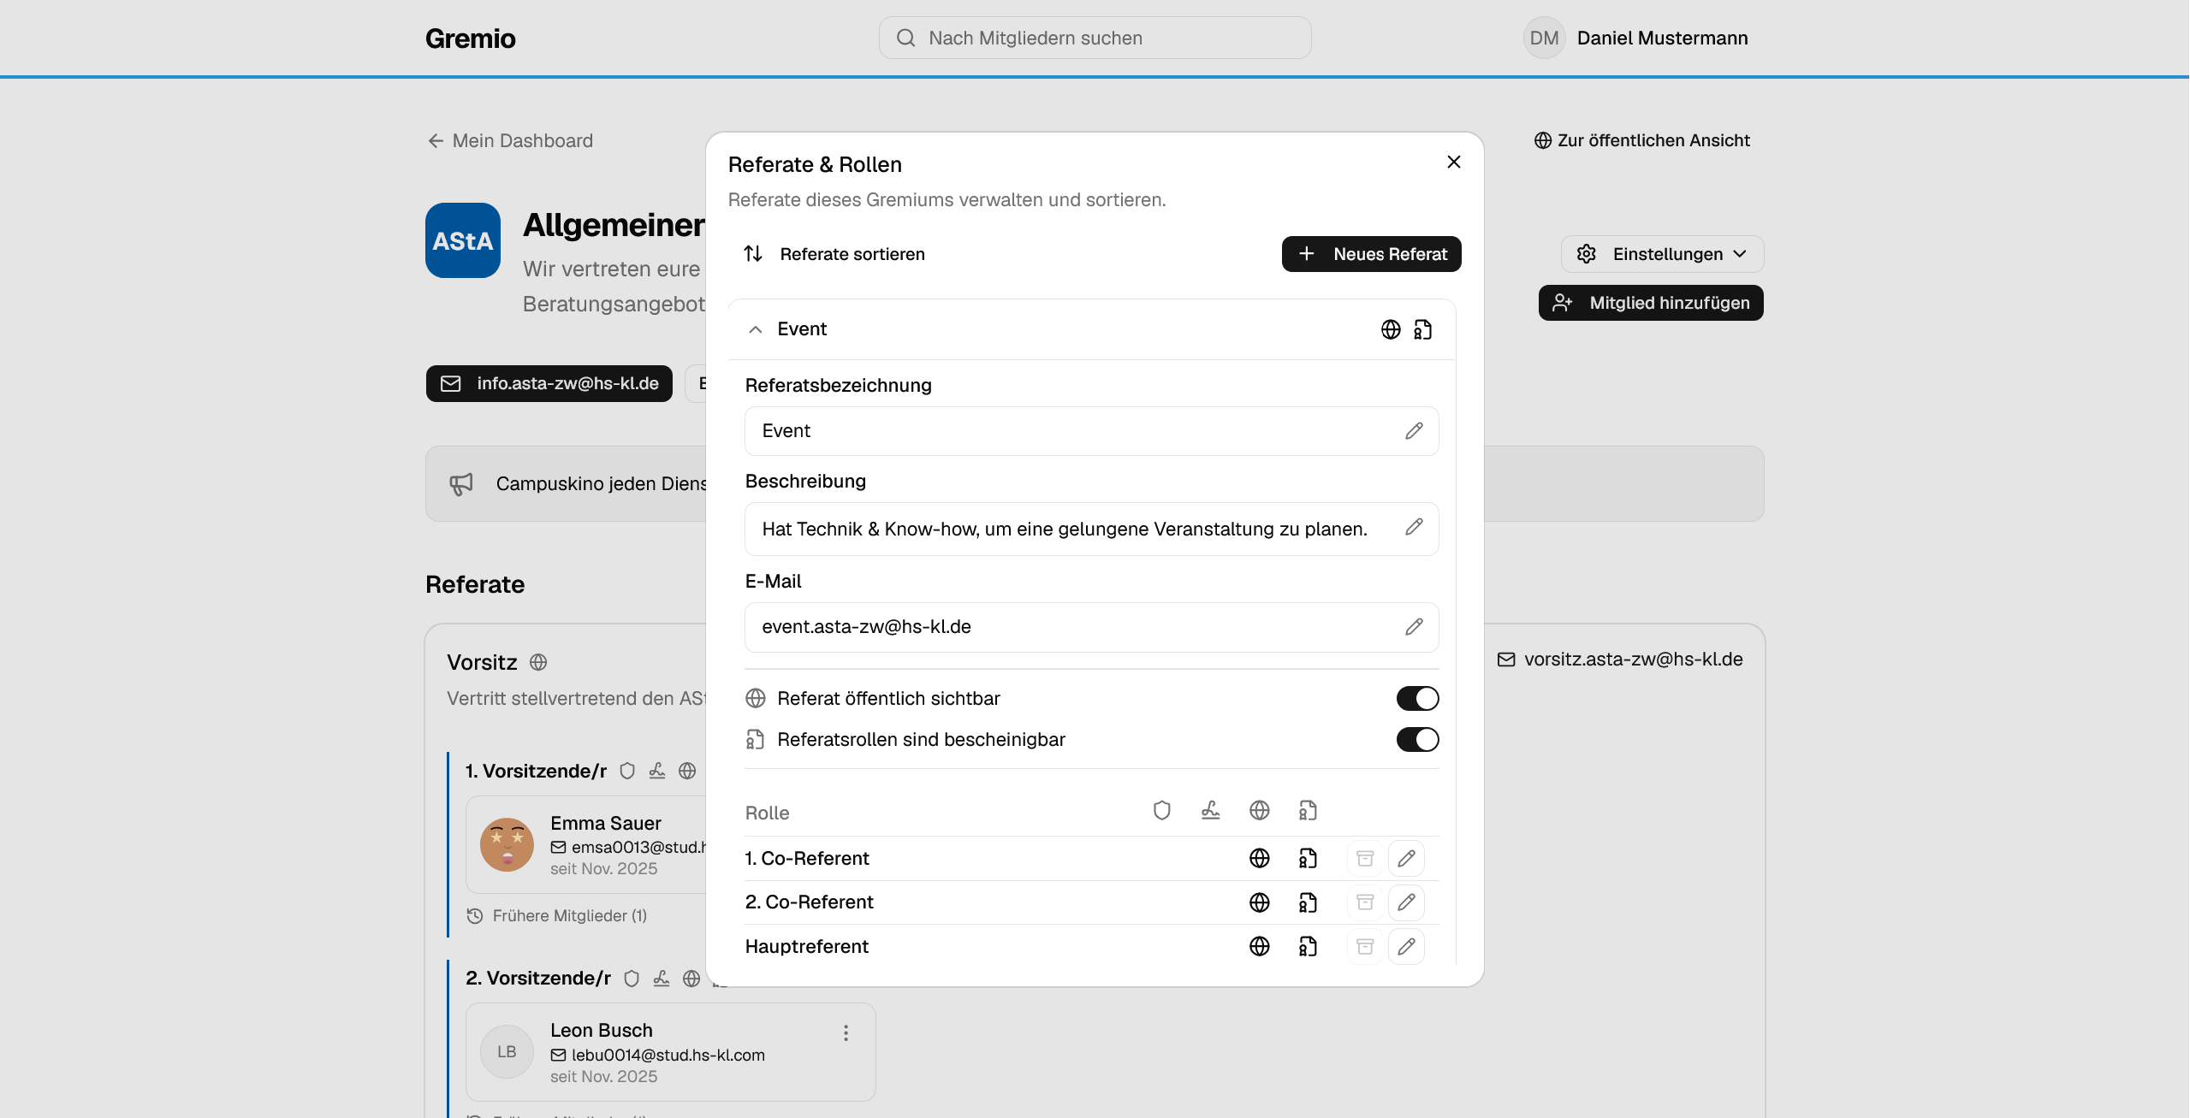This screenshot has height=1118, width=2190.
Task: Click globe icon of 1. Co-Referent row
Action: click(1259, 858)
